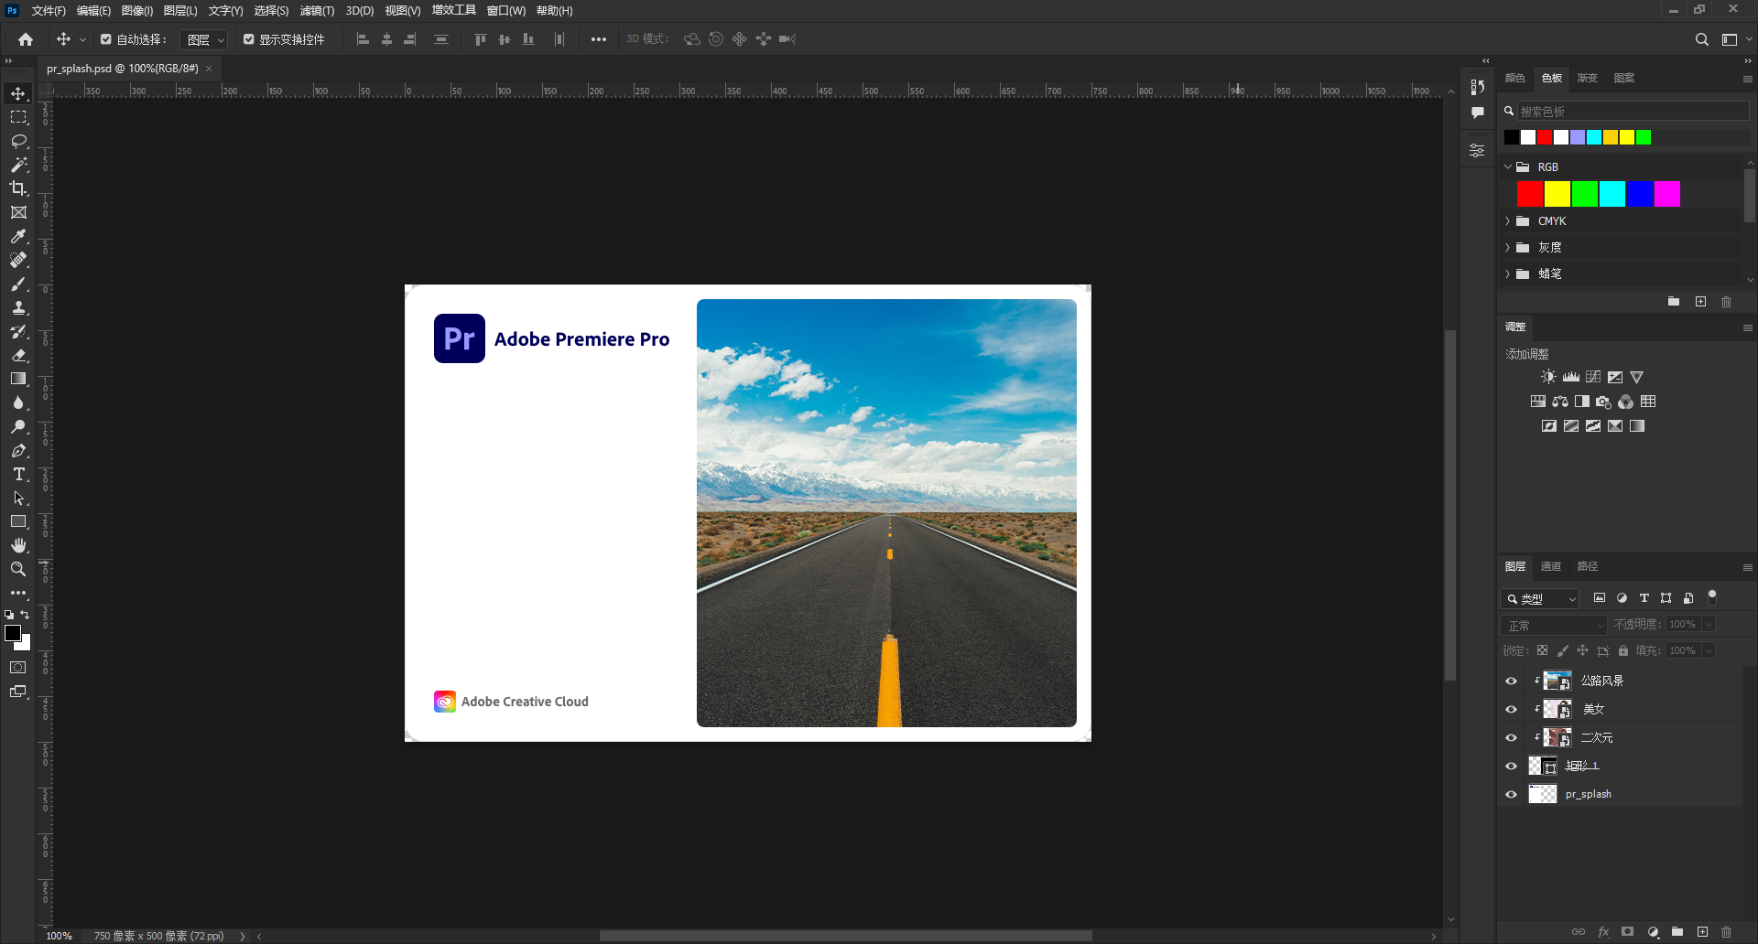Open the 窗口(W) menu

click(505, 11)
